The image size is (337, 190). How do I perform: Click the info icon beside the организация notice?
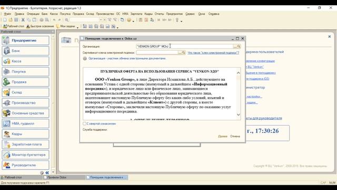85,59
